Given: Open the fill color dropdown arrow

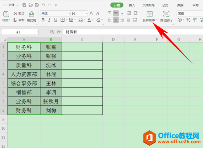Looking at the screenshot, I should coord(84,20).
